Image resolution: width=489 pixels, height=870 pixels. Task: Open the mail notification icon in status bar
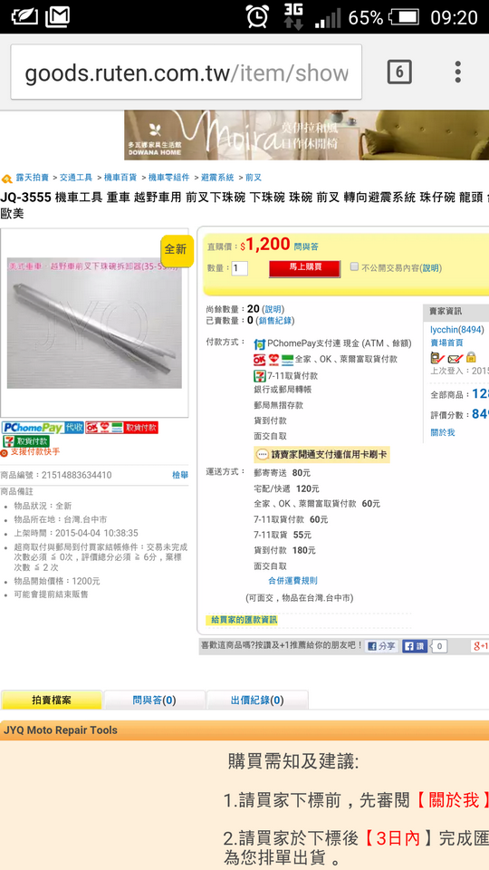pyautogui.click(x=58, y=17)
